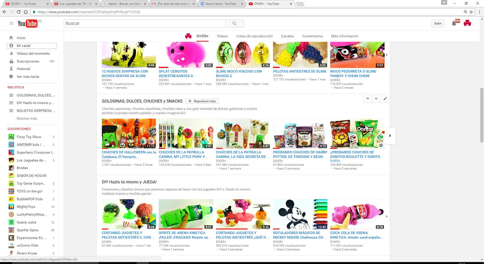484x264 pixels.
Task: Click the Subir upload button
Action: pos(438,23)
